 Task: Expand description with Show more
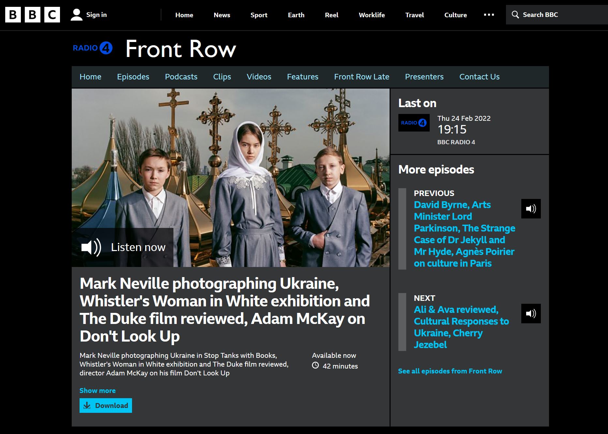click(x=97, y=391)
